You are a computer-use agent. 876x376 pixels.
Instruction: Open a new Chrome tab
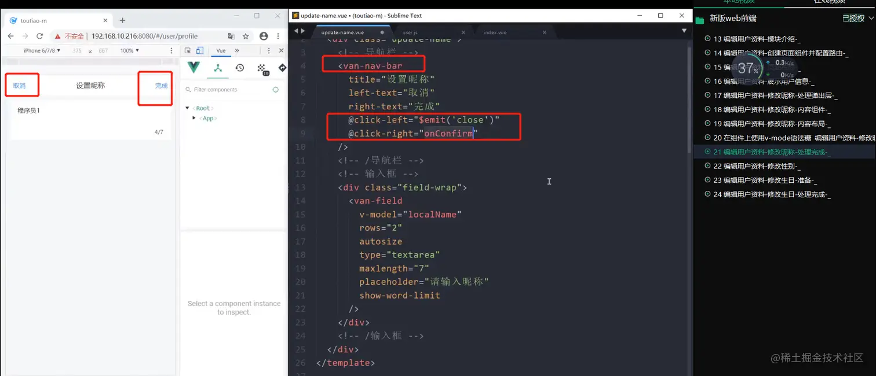[x=122, y=20]
